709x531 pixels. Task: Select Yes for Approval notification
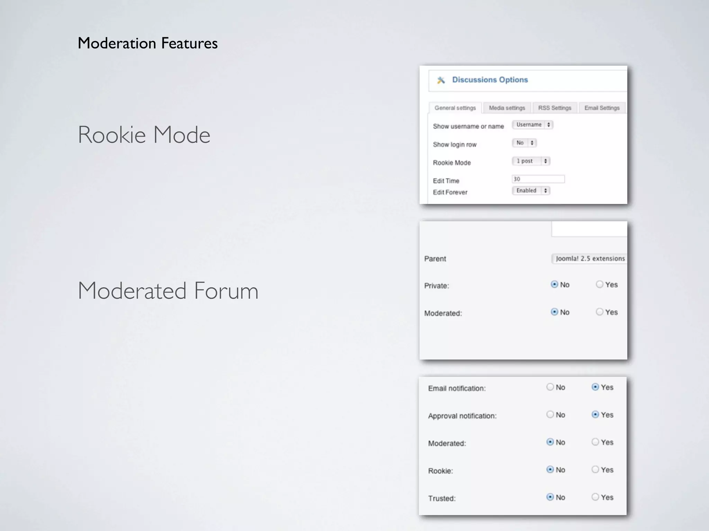click(x=595, y=414)
